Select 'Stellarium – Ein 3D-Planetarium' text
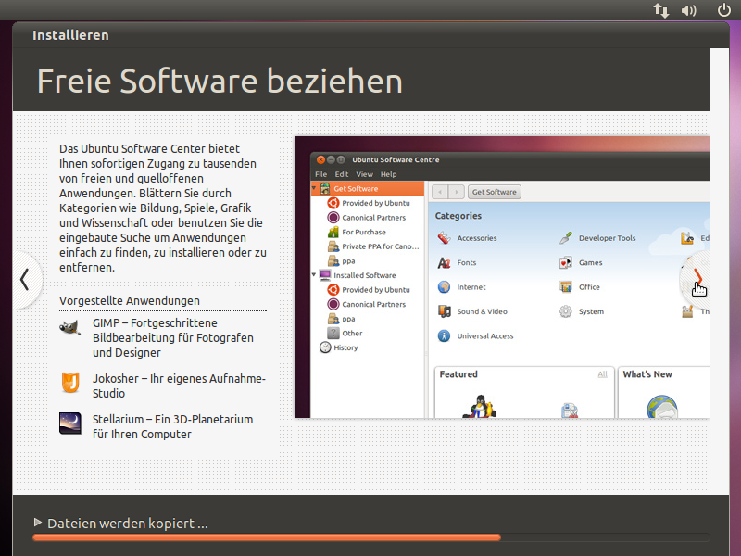The image size is (741, 556). click(173, 426)
